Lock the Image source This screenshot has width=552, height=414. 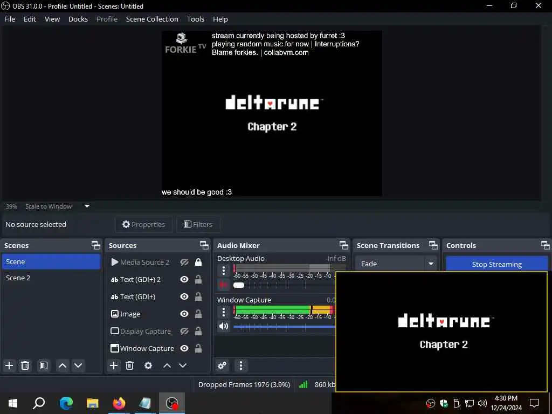(198, 314)
